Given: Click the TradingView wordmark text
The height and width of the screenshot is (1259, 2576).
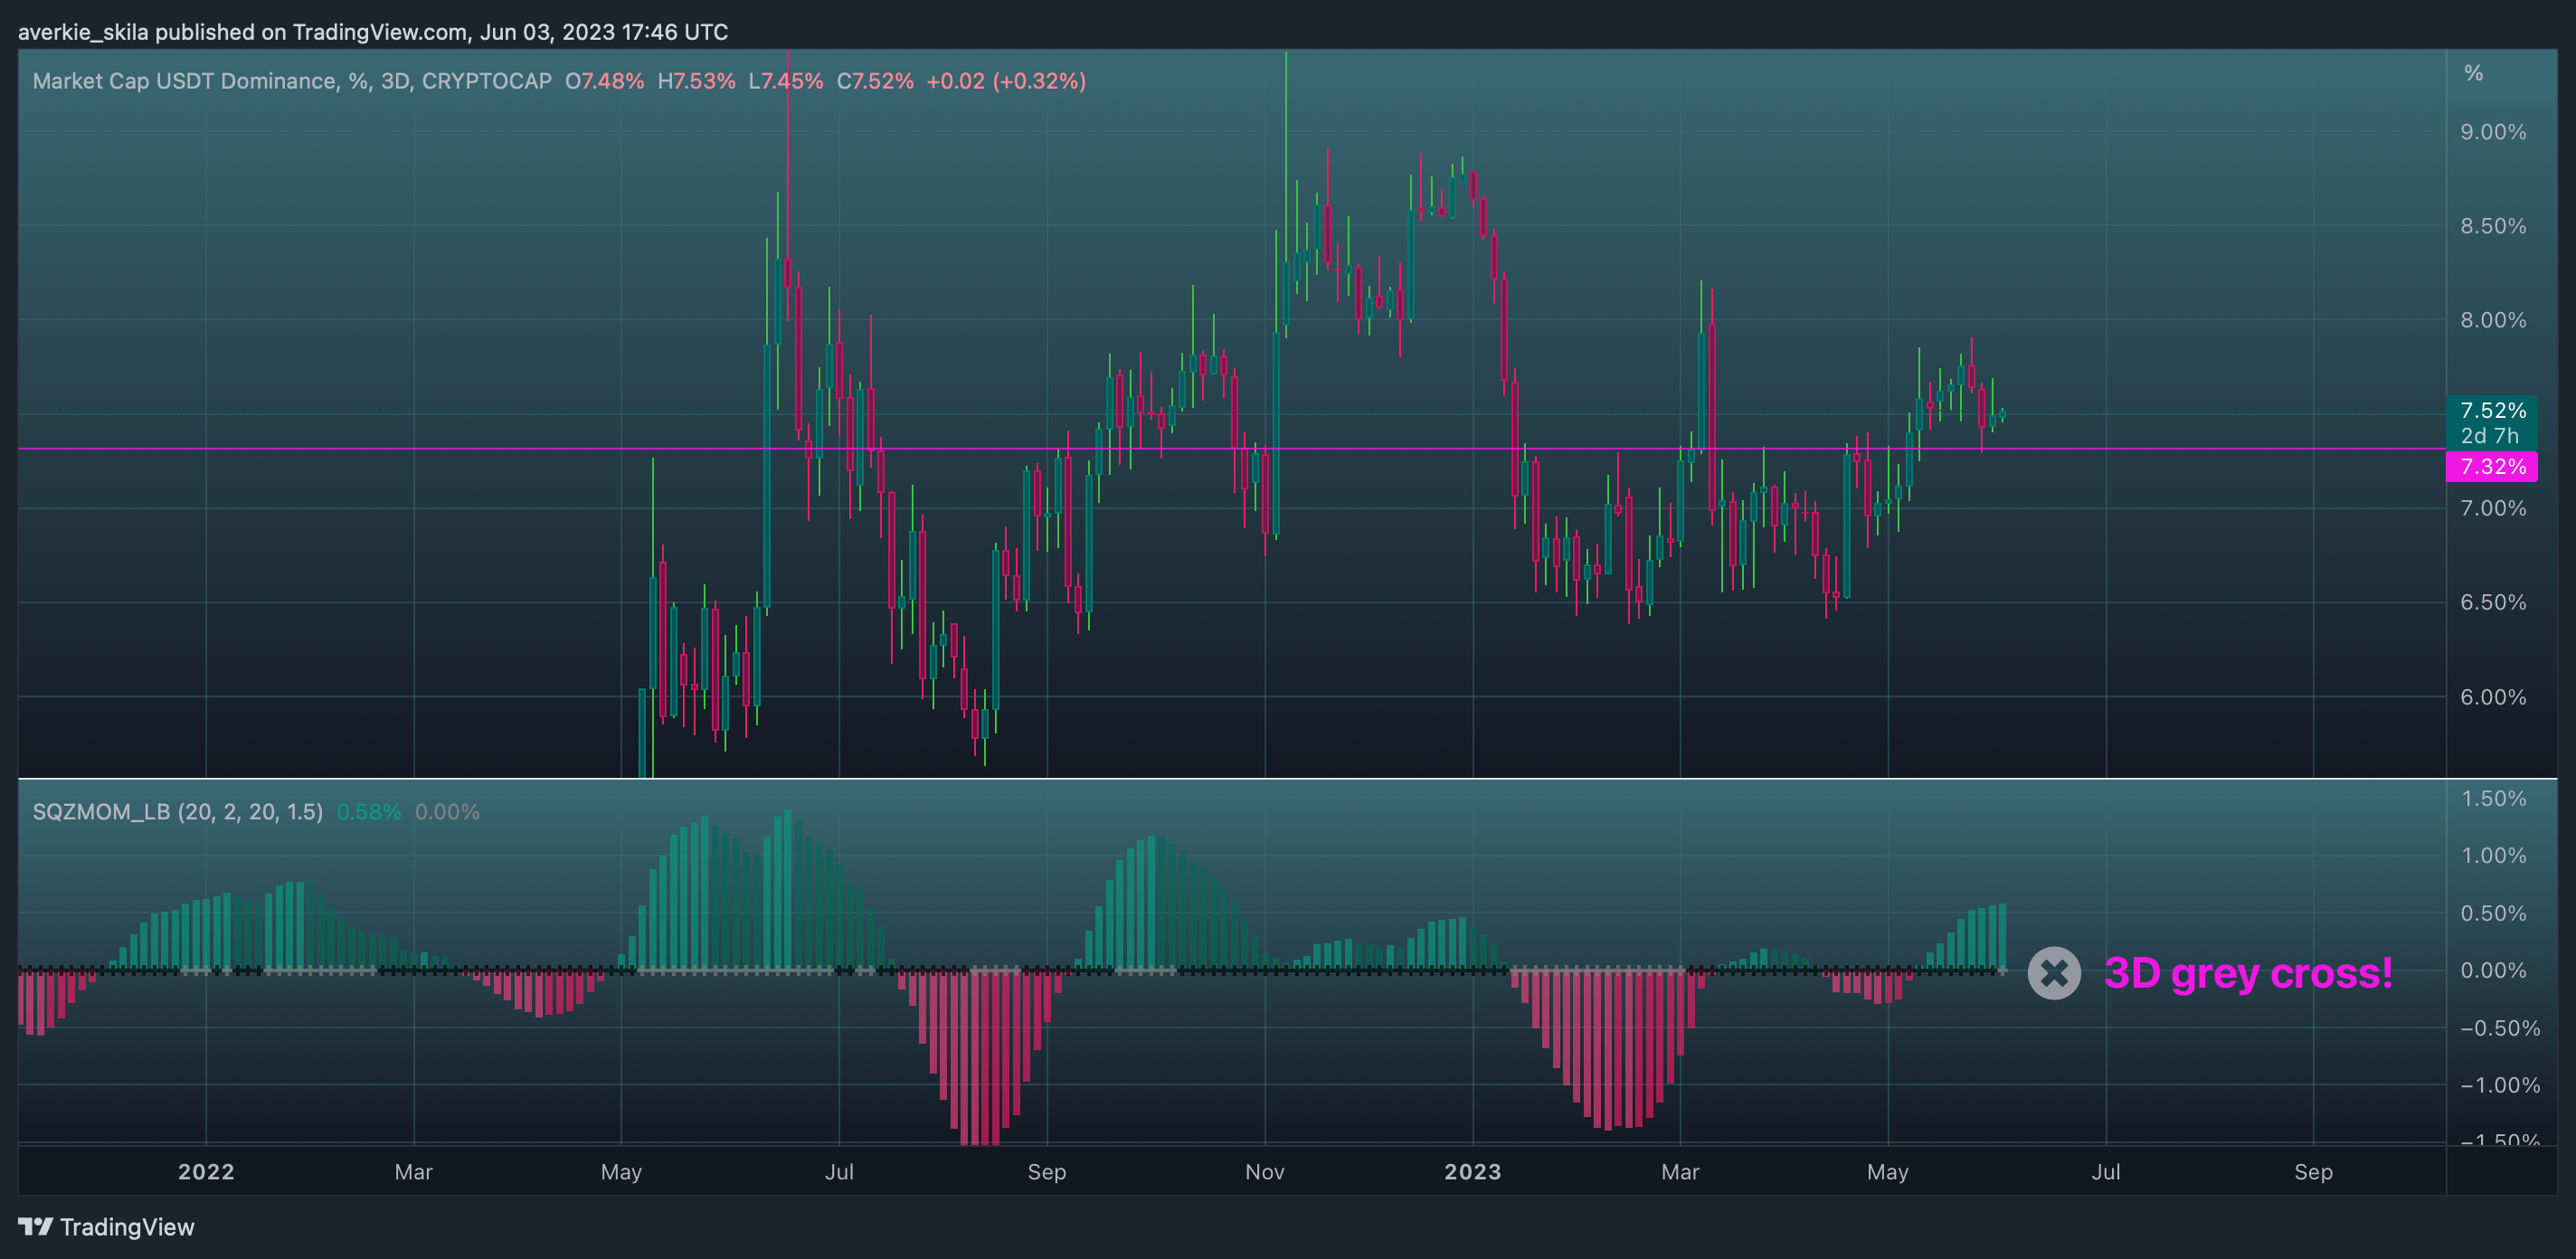Looking at the screenshot, I should [x=127, y=1227].
